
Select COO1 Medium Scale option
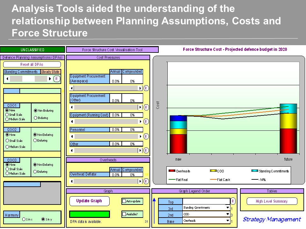point(7,119)
